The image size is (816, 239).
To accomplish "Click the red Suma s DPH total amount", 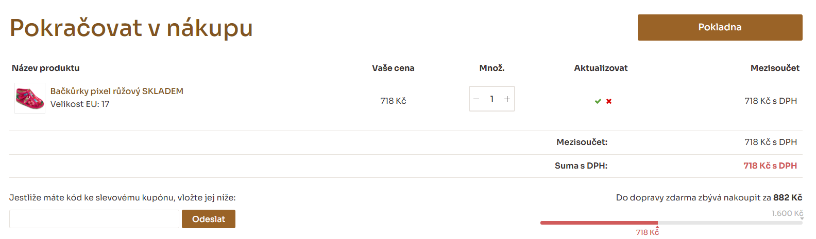I will [770, 166].
